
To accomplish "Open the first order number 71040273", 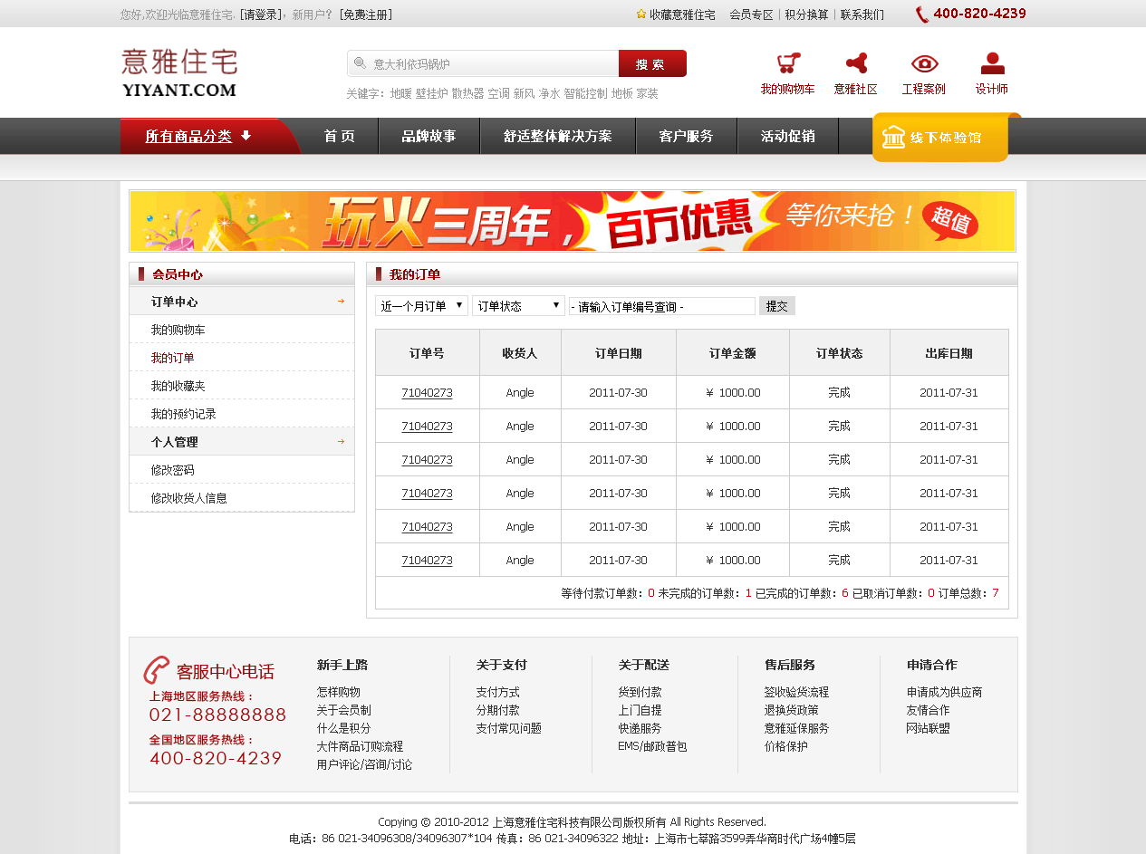I will tap(427, 393).
